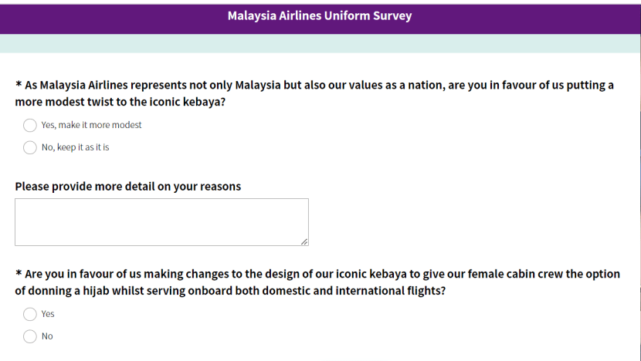Select the "No, keep it as it is" radio button
Image resolution: width=641 pixels, height=361 pixels.
click(x=30, y=147)
